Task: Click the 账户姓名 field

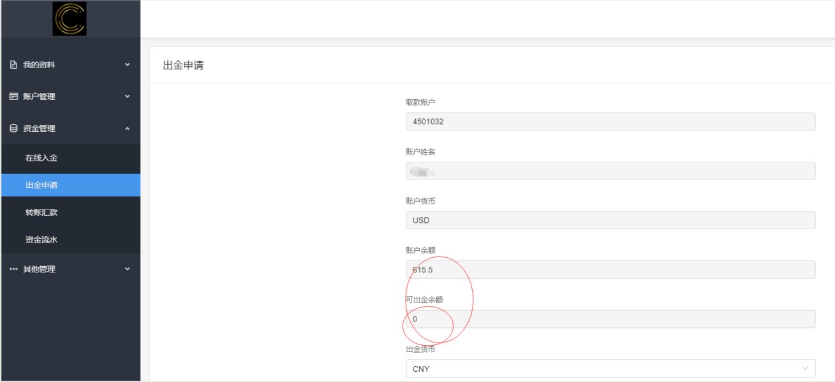Action: [610, 171]
